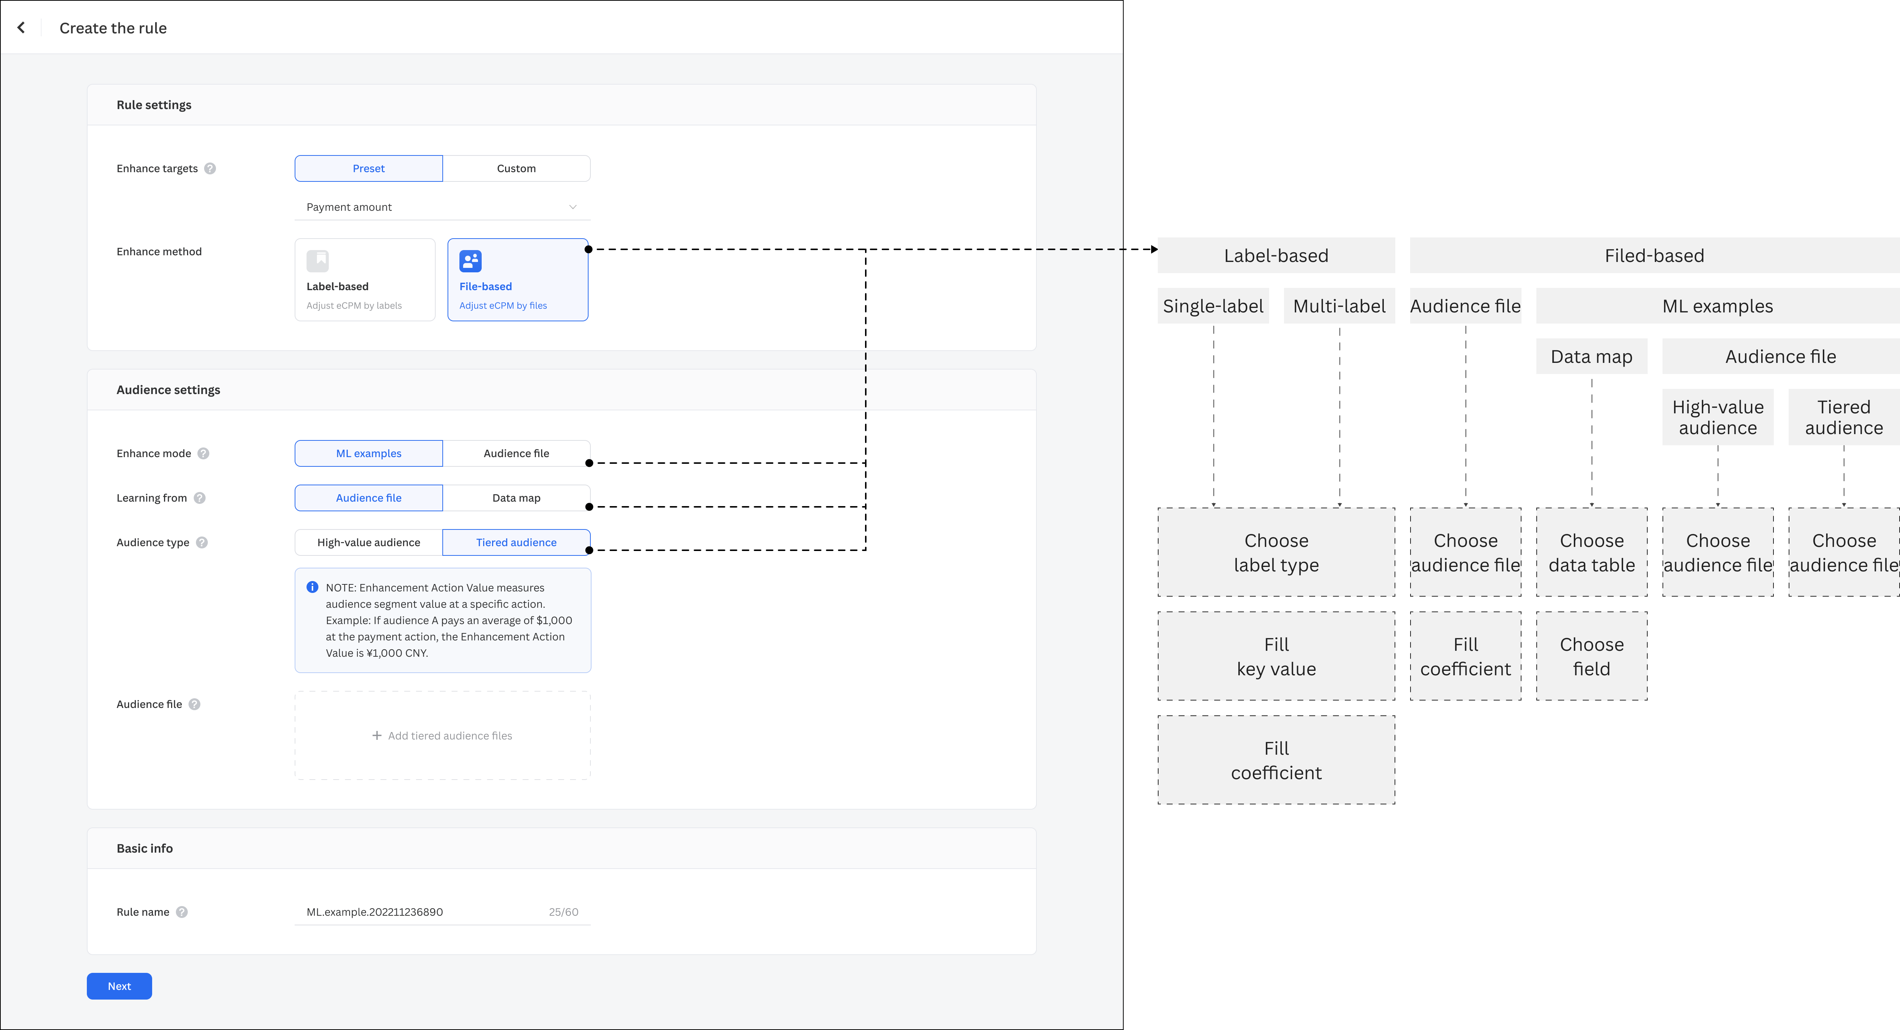Click the 25/60 character counter
Image resolution: width=1900 pixels, height=1030 pixels.
point(564,912)
